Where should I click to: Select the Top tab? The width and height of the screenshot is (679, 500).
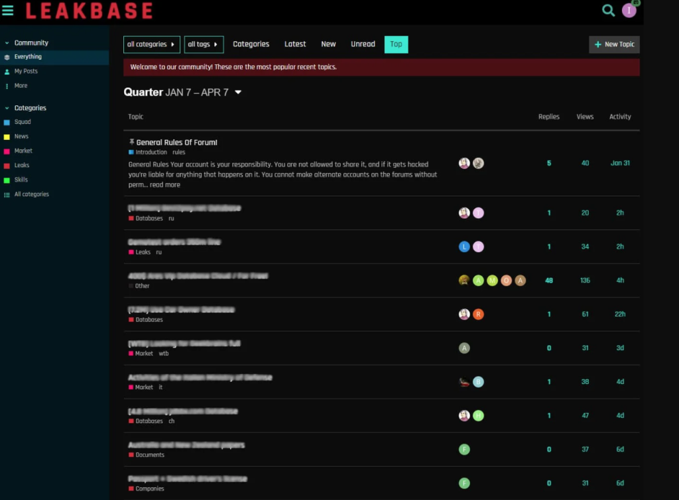(397, 44)
